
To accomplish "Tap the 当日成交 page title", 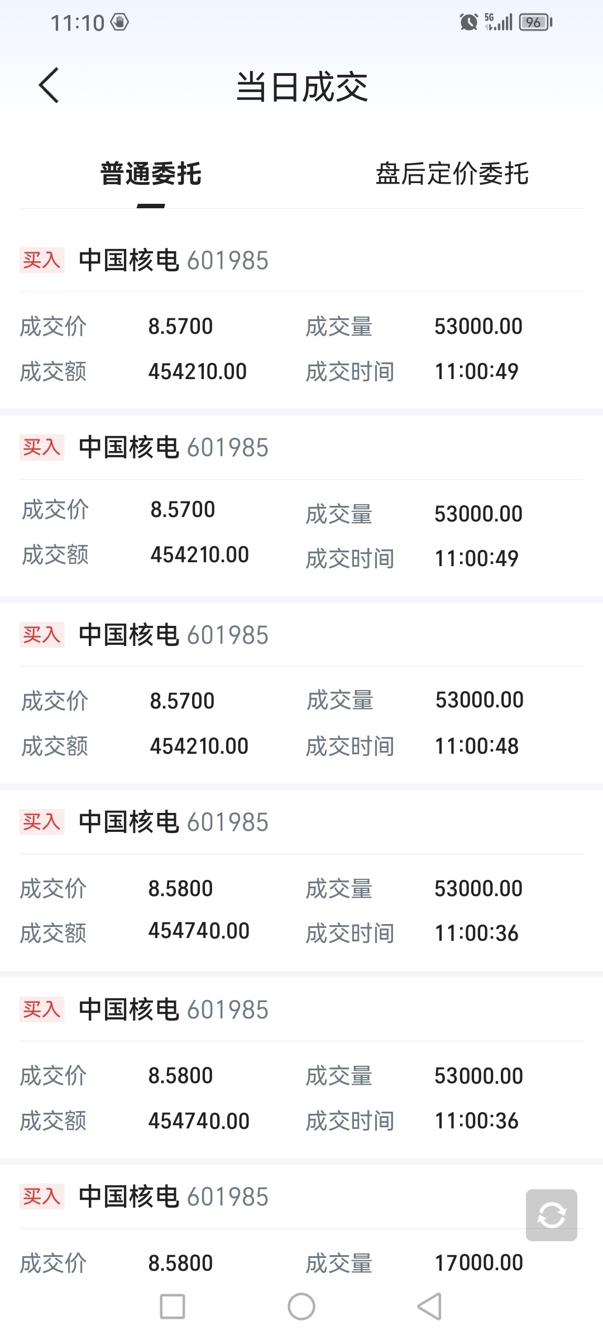I will (301, 87).
